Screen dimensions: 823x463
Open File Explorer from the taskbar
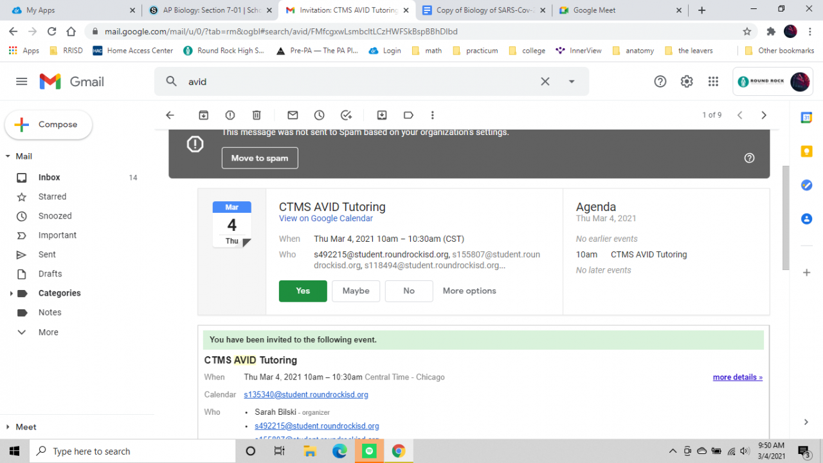309,451
